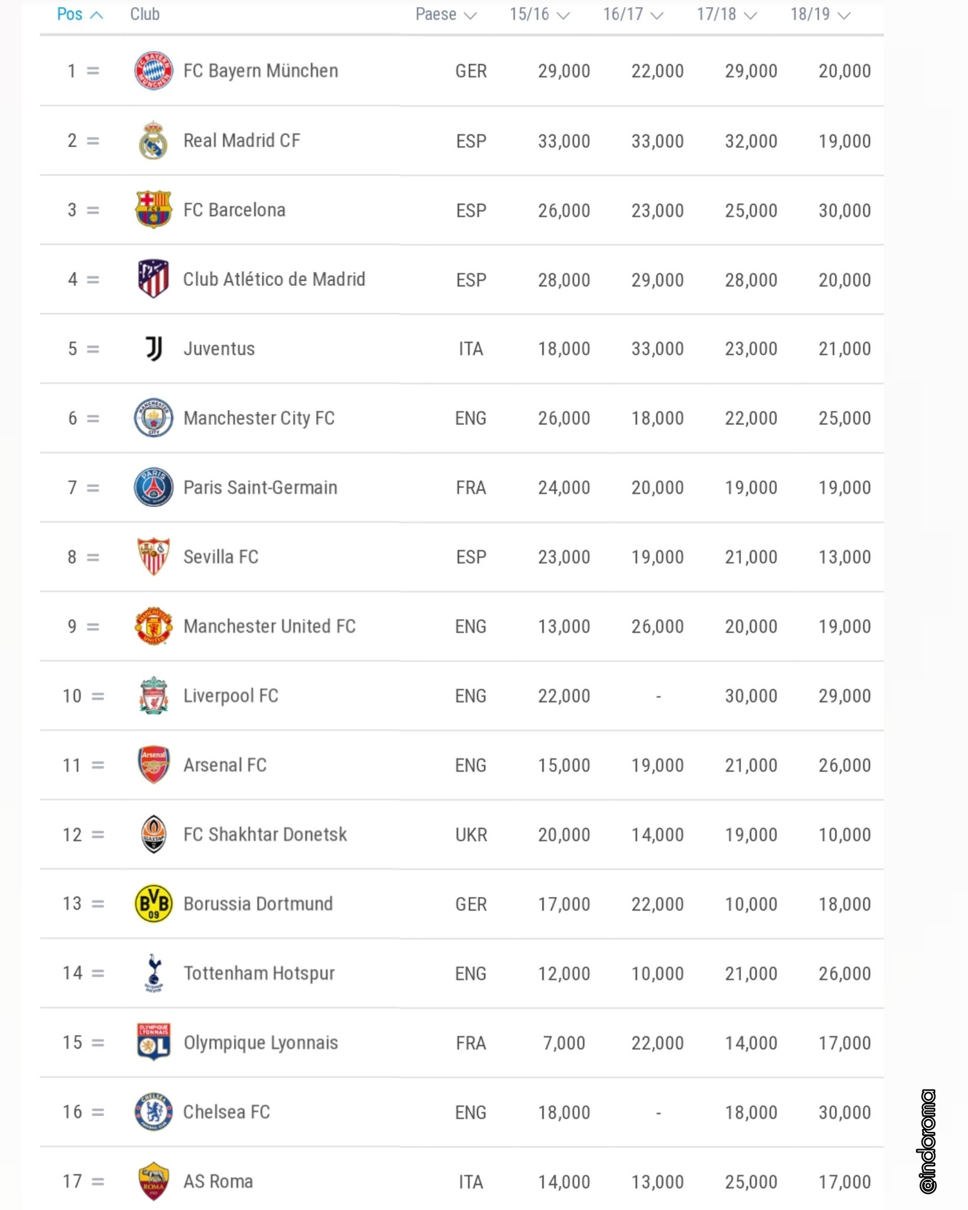The image size is (968, 1210).
Task: Click the FC Barcelona crest icon
Action: 154,210
